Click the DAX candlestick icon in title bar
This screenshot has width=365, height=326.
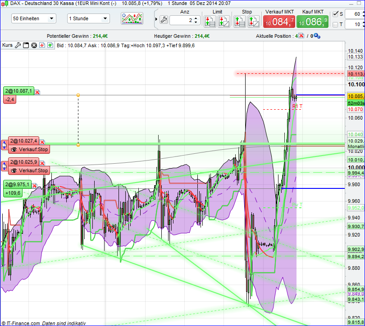[5, 3]
